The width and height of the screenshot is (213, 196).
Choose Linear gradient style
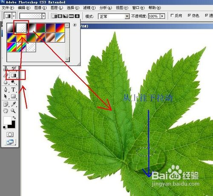pyautogui.click(x=55, y=16)
